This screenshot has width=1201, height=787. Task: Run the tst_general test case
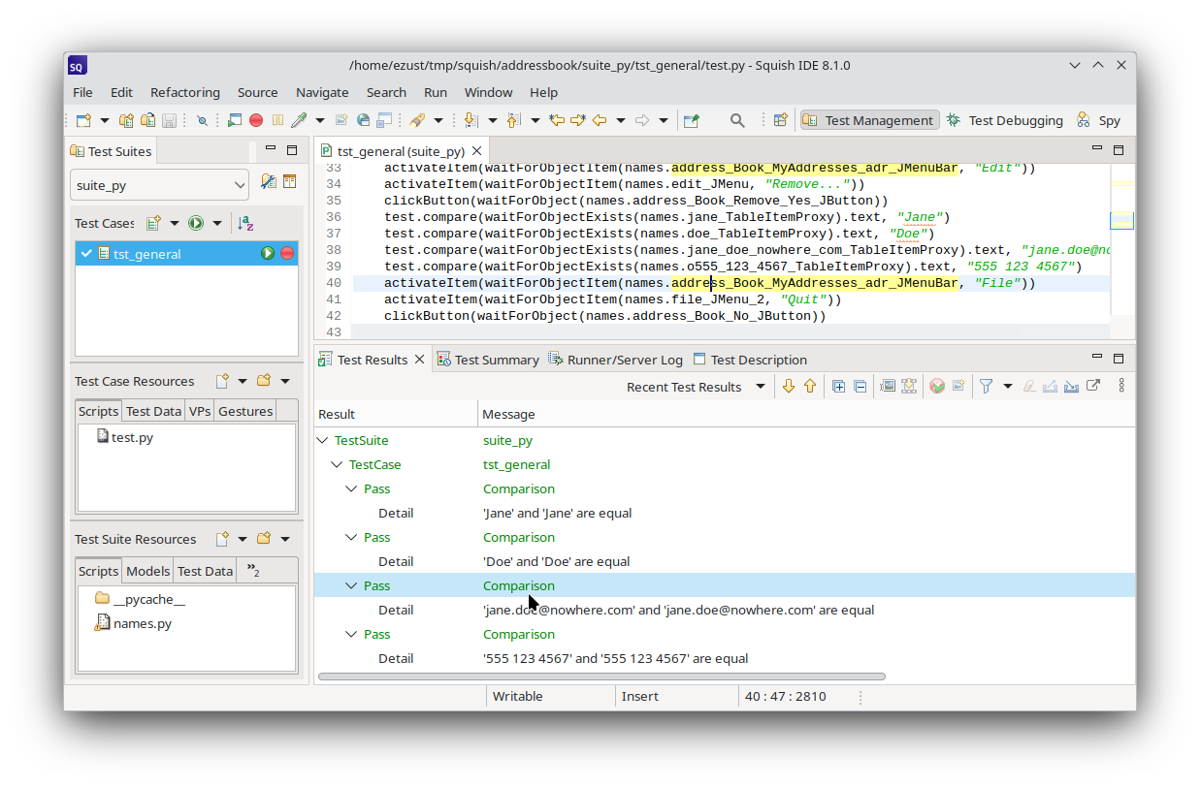[268, 253]
